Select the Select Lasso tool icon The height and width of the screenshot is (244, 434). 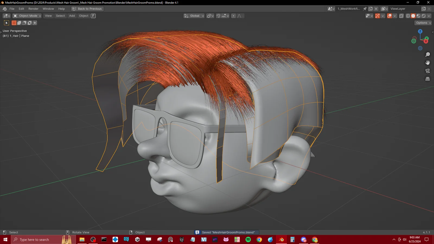(x=24, y=23)
